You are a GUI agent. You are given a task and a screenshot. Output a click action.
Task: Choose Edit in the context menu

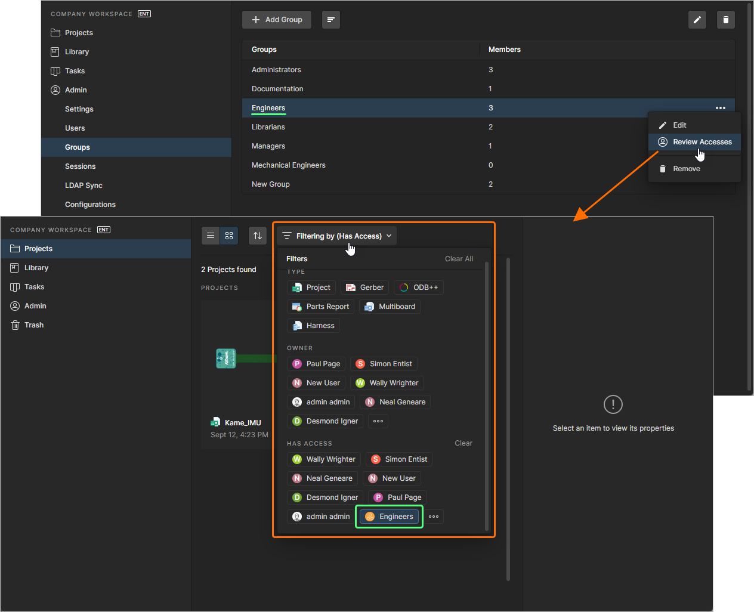click(694, 125)
